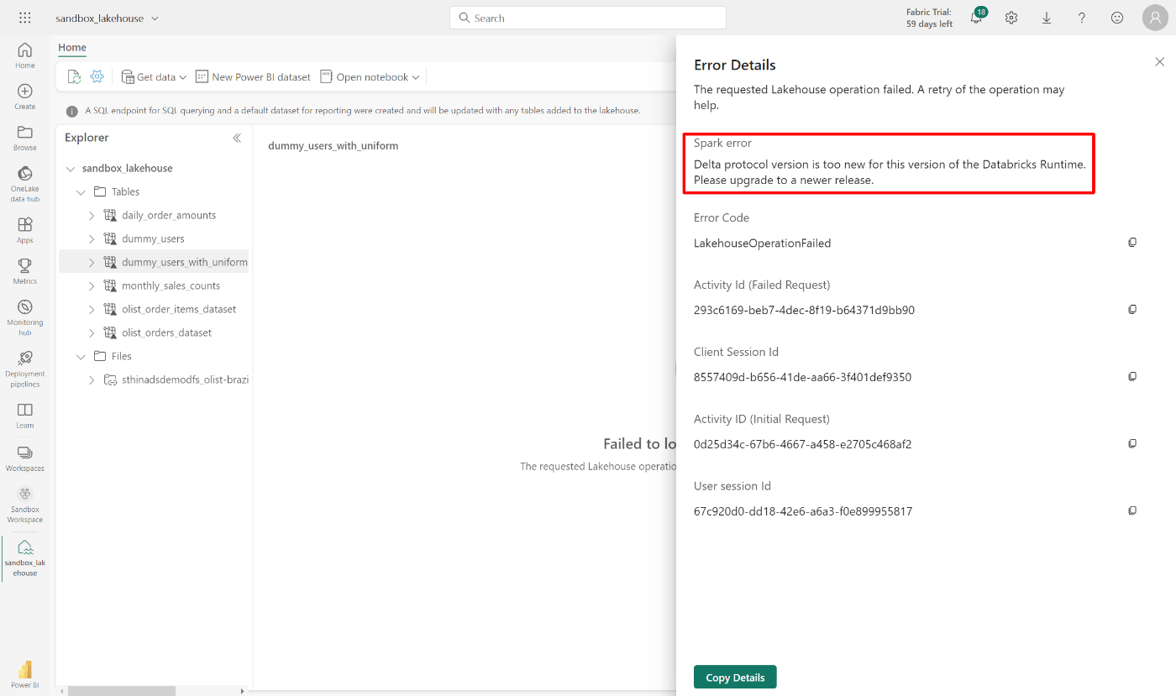
Task: Expand the olist_orders_dataset table
Action: point(92,333)
